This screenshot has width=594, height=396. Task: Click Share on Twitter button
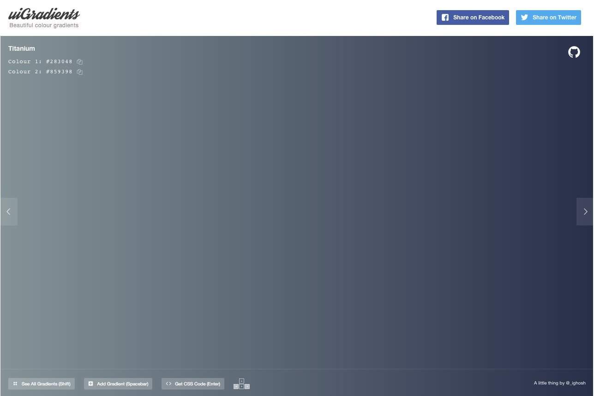coord(548,18)
